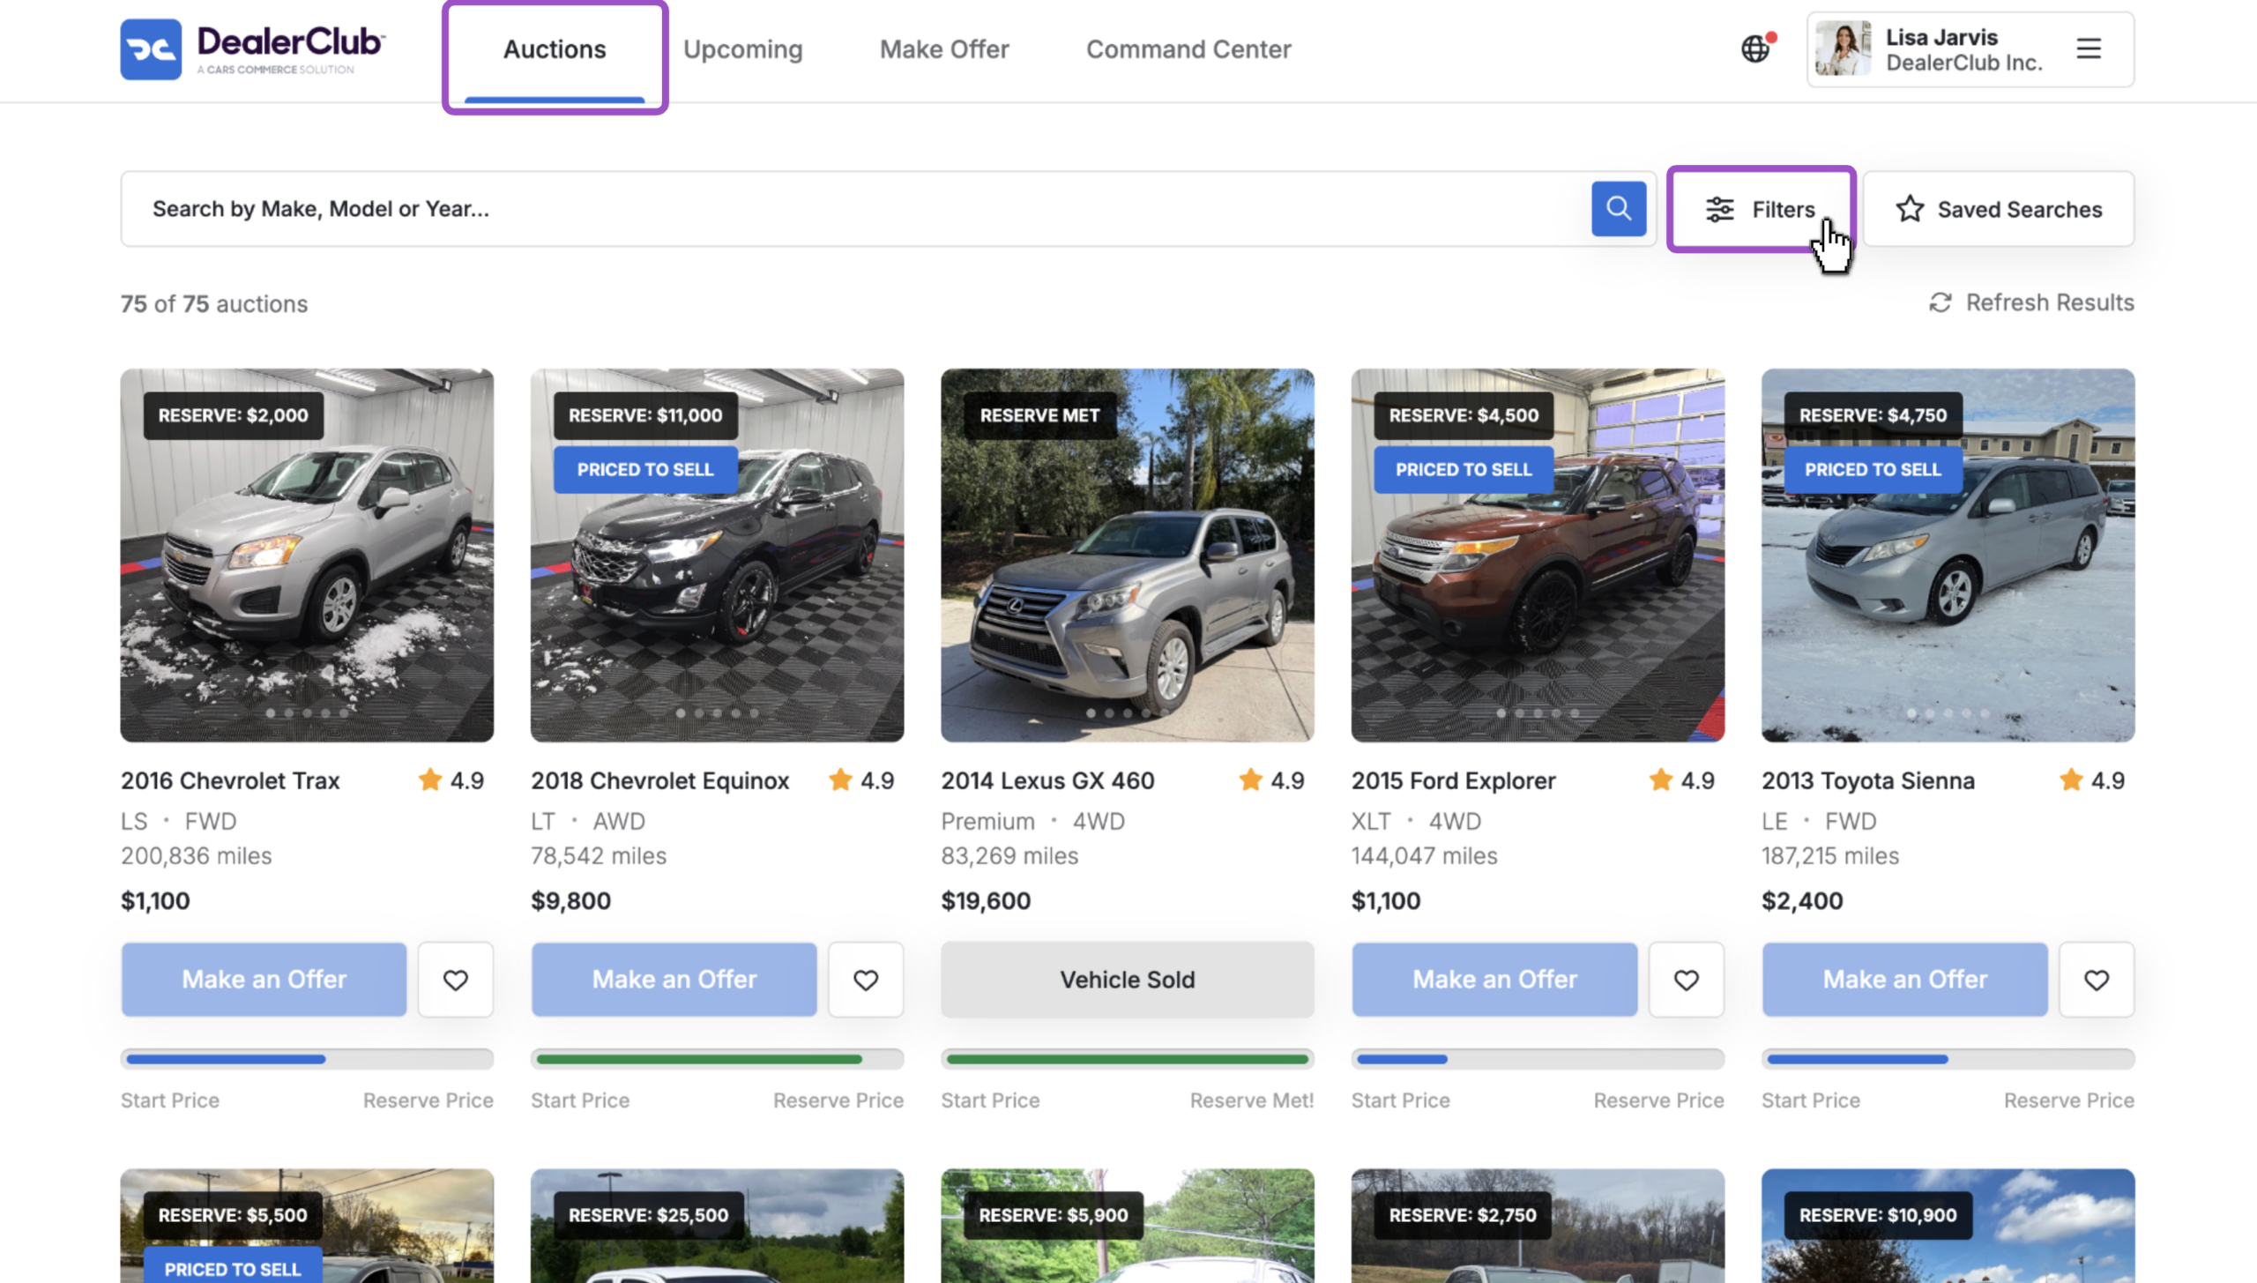Open the hamburger menu icon
Screen dimensions: 2257x1283
click(2088, 48)
